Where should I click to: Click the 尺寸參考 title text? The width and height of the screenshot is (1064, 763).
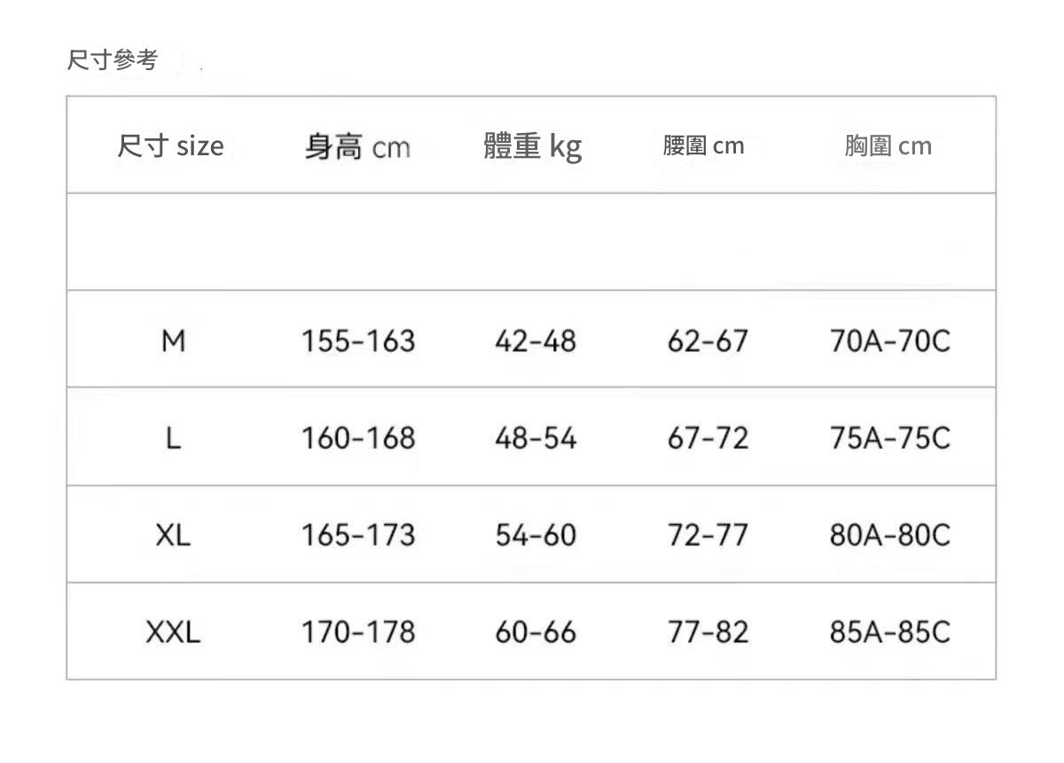pos(113,60)
